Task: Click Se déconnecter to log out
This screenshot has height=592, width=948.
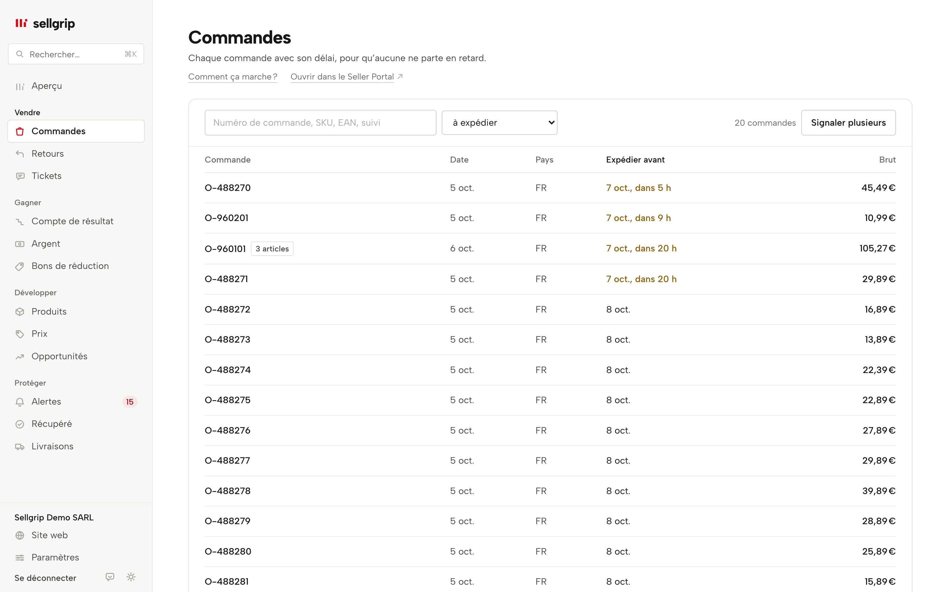Action: point(45,578)
